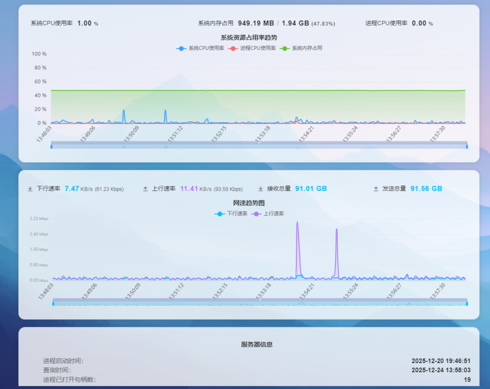Click the upload icon beside 发送总量
Viewport: 490px width, 389px height.
coord(376,189)
